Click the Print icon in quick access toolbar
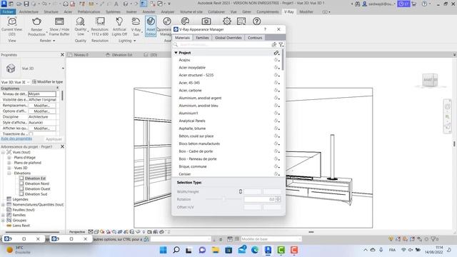The image size is (457, 257). point(66,4)
